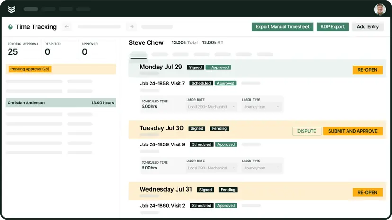This screenshot has width=392, height=220.
Task: Click Job 24-1858, Visit 7 title
Action: (x=162, y=83)
